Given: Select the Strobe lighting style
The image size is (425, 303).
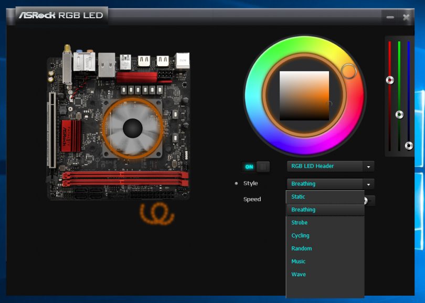Looking at the screenshot, I should point(299,223).
